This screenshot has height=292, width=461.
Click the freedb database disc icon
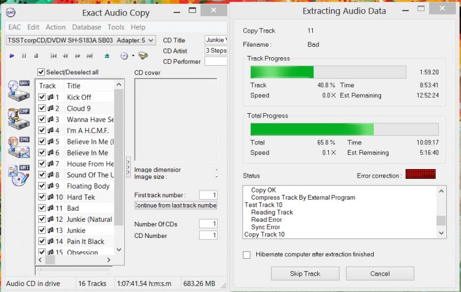(x=143, y=56)
